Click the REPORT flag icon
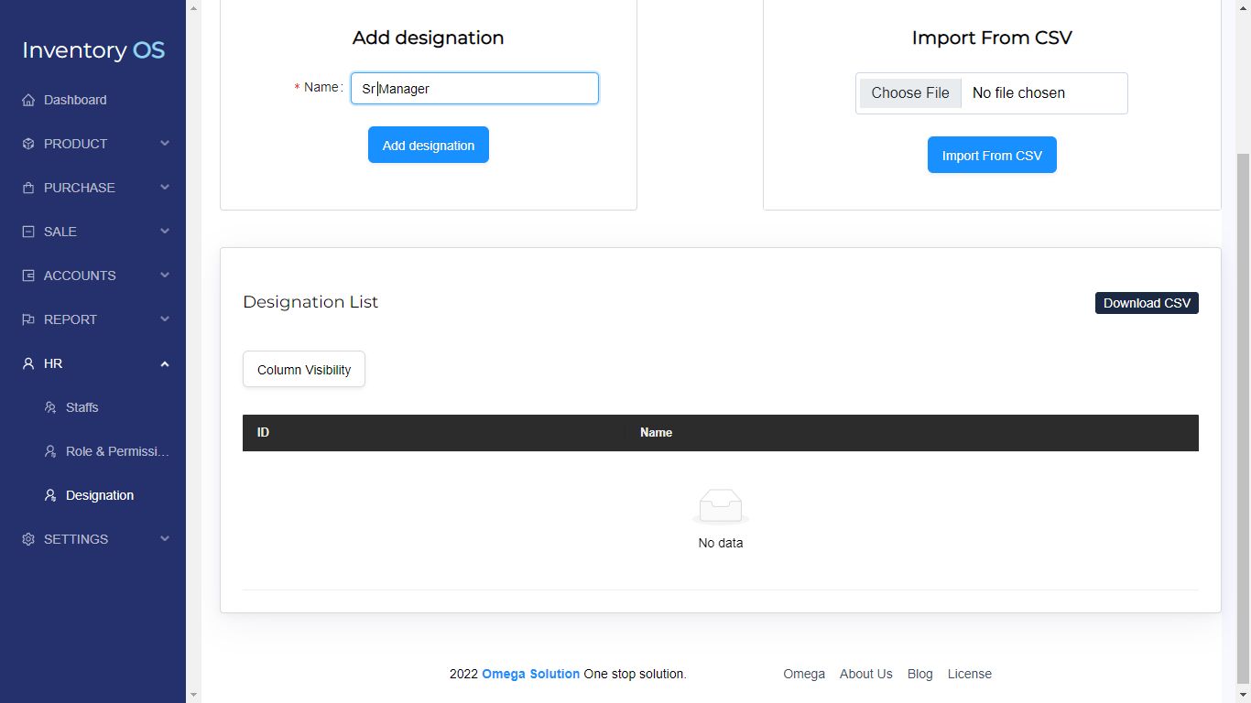Image resolution: width=1251 pixels, height=703 pixels. (x=28, y=319)
